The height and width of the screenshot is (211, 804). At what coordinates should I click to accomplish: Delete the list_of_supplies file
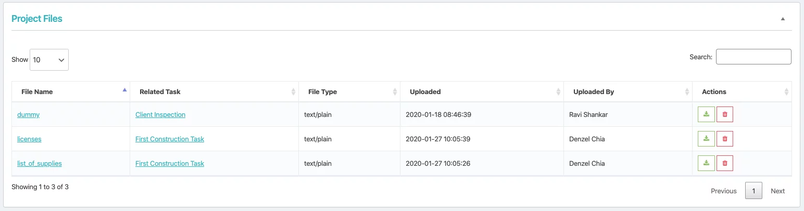(x=724, y=163)
